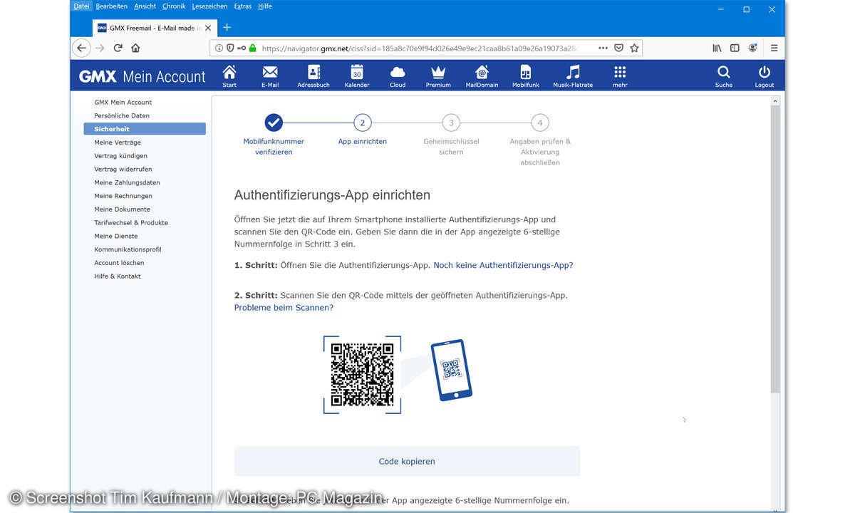Click the Code kopieren button
This screenshot has width=855, height=513.
[x=407, y=461]
